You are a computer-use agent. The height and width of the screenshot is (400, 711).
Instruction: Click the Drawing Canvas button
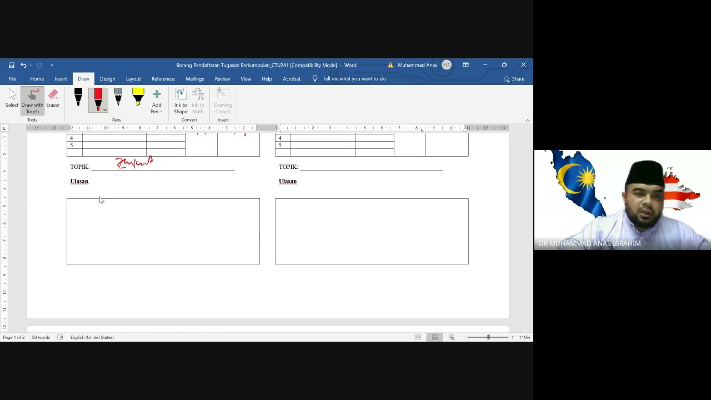click(x=223, y=102)
